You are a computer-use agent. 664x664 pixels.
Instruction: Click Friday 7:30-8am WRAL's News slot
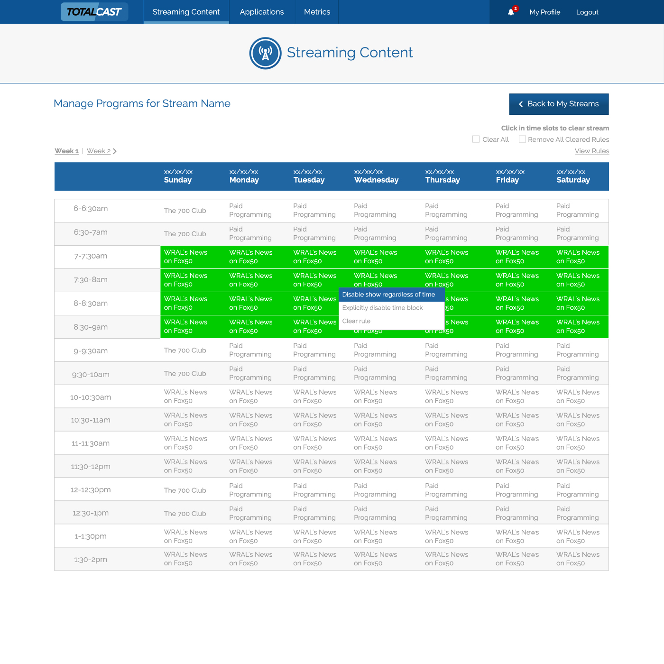coord(517,280)
